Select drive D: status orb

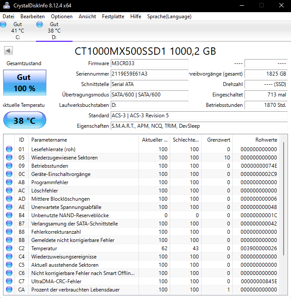40,24
